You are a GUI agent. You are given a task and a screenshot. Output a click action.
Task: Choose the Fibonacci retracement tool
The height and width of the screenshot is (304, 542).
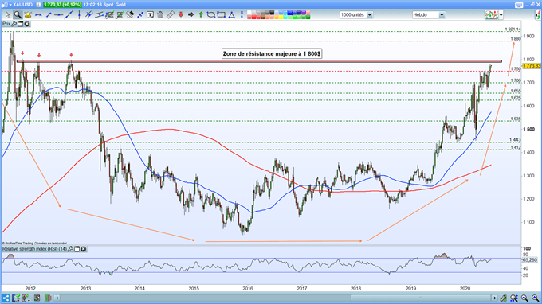tap(109, 15)
